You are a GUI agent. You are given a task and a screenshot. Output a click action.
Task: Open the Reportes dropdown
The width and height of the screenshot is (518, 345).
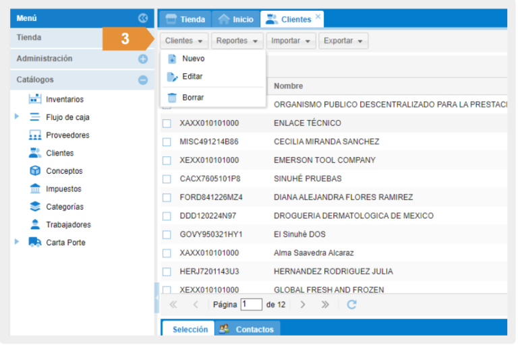tap(237, 41)
